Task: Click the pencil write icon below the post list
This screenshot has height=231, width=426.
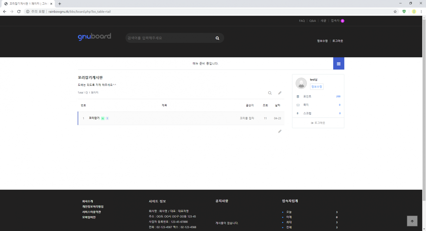Action: coord(280,131)
